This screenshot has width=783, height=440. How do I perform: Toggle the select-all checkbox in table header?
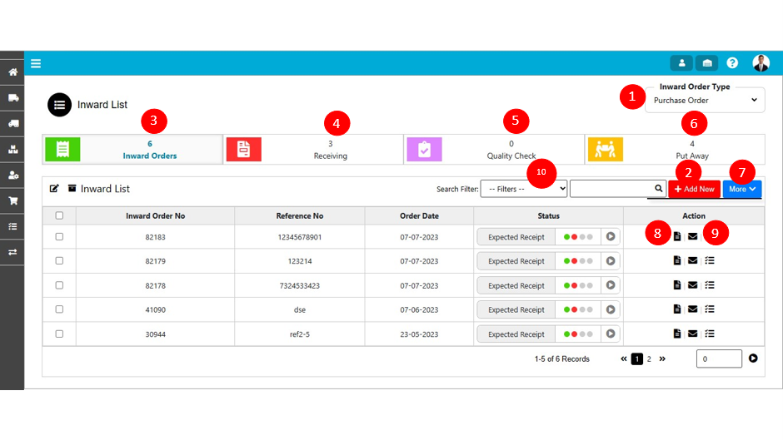coord(59,215)
